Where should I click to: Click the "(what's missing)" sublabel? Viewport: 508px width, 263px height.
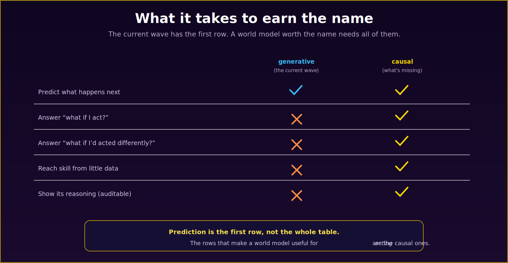402,70
